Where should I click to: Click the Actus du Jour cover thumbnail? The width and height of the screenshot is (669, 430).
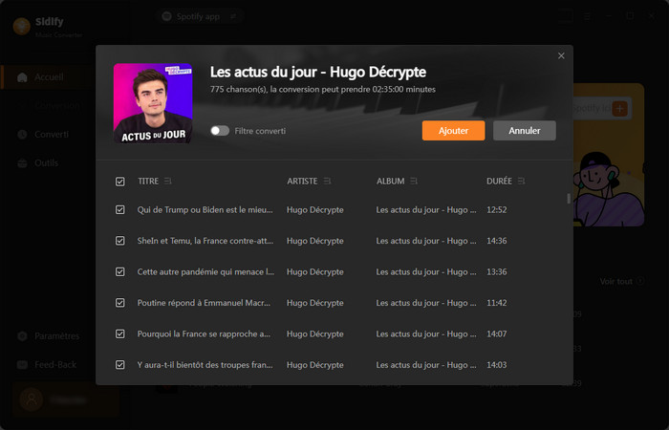[153, 103]
